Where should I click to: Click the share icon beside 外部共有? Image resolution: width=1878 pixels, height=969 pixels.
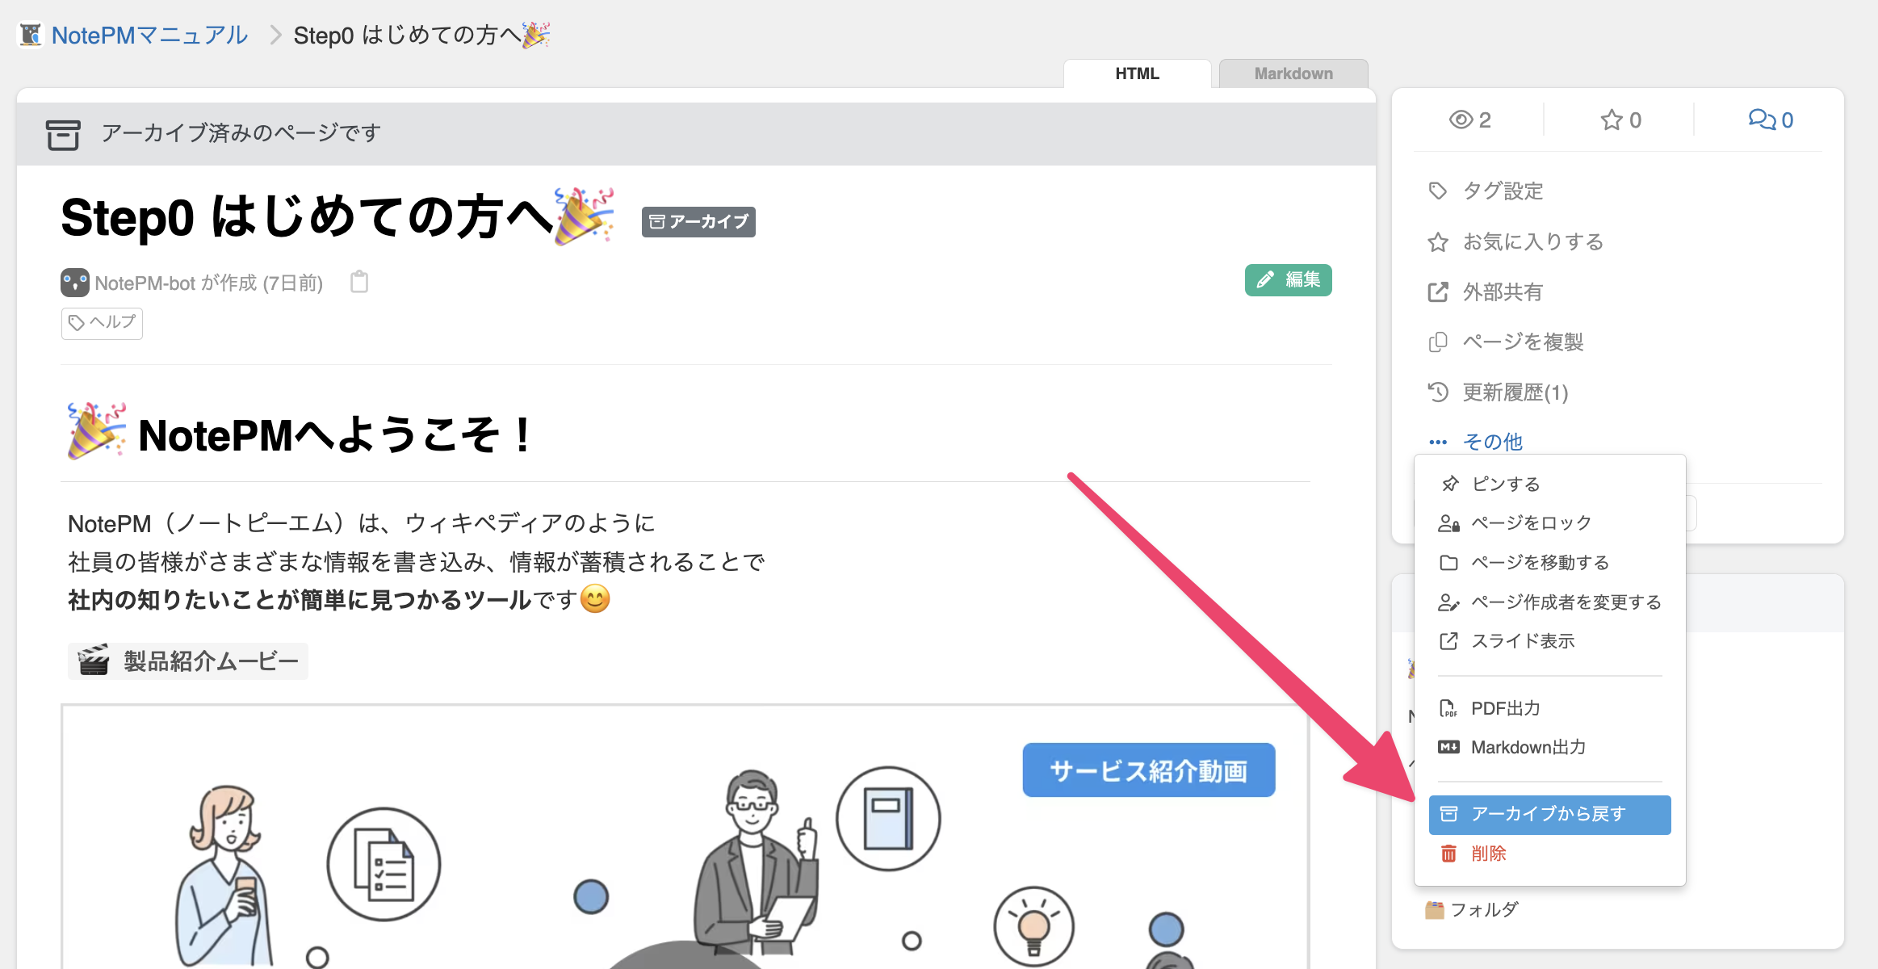tap(1437, 292)
